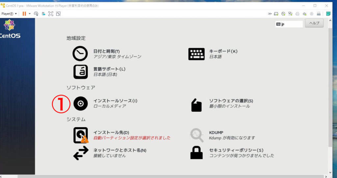
Task: Click the CD/DVD drive device icon
Action: click(283, 14)
